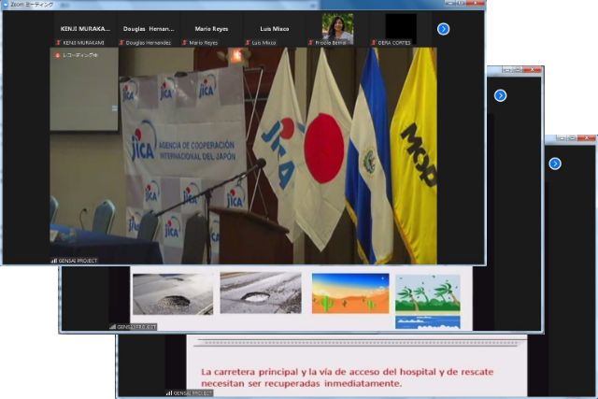The image size is (598, 399).
Task: Click the Mario Reyes name label under tile
Action: click(204, 43)
